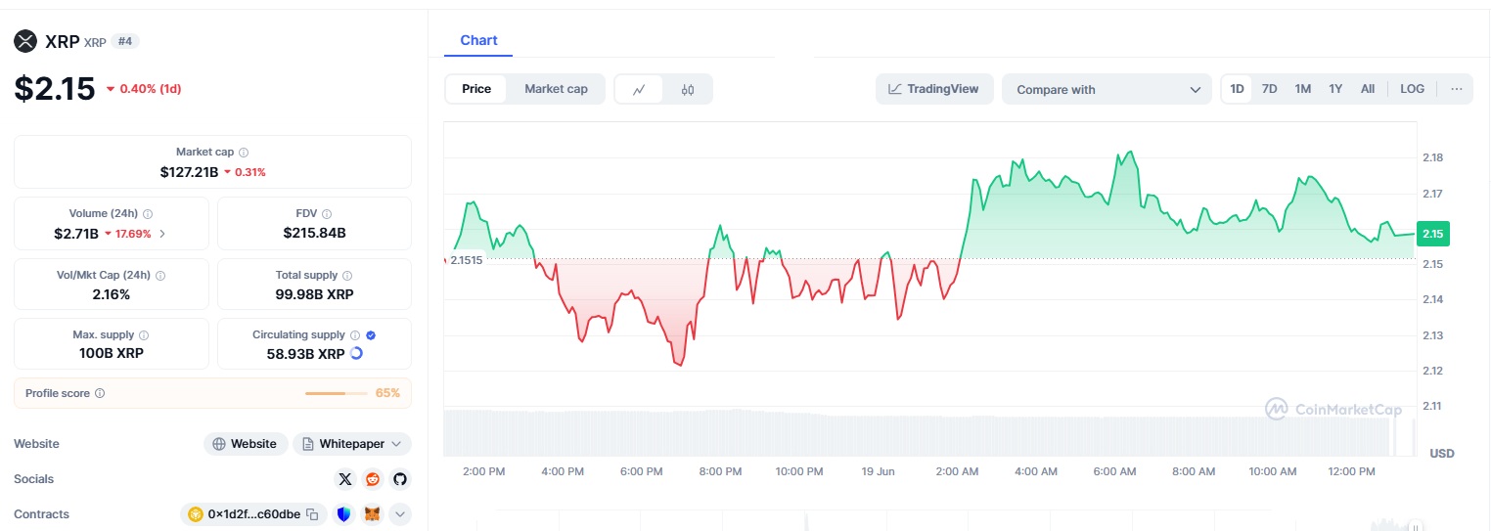Screen dimensions: 1491x531
Task: Open chart in TradingView
Action: pos(934,89)
